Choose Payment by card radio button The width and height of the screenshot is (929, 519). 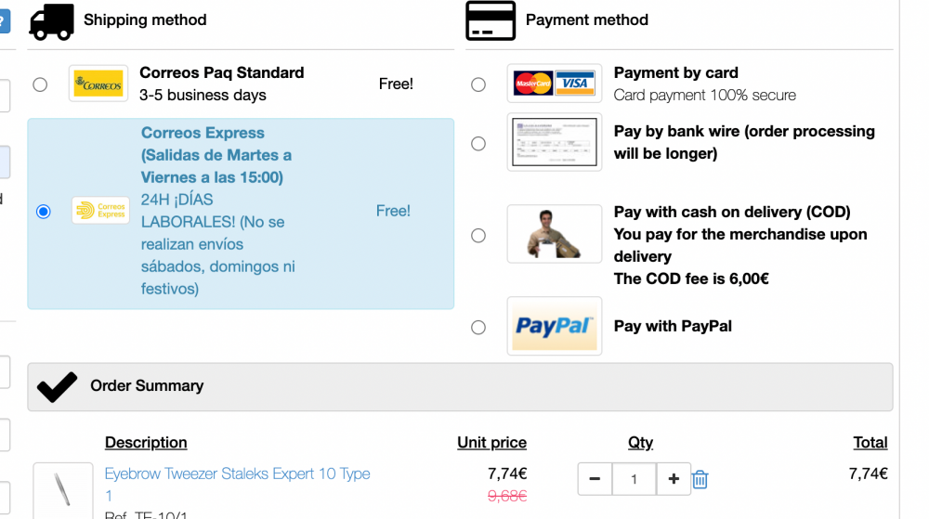478,84
